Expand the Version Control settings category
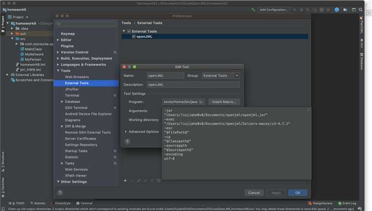 [58, 52]
